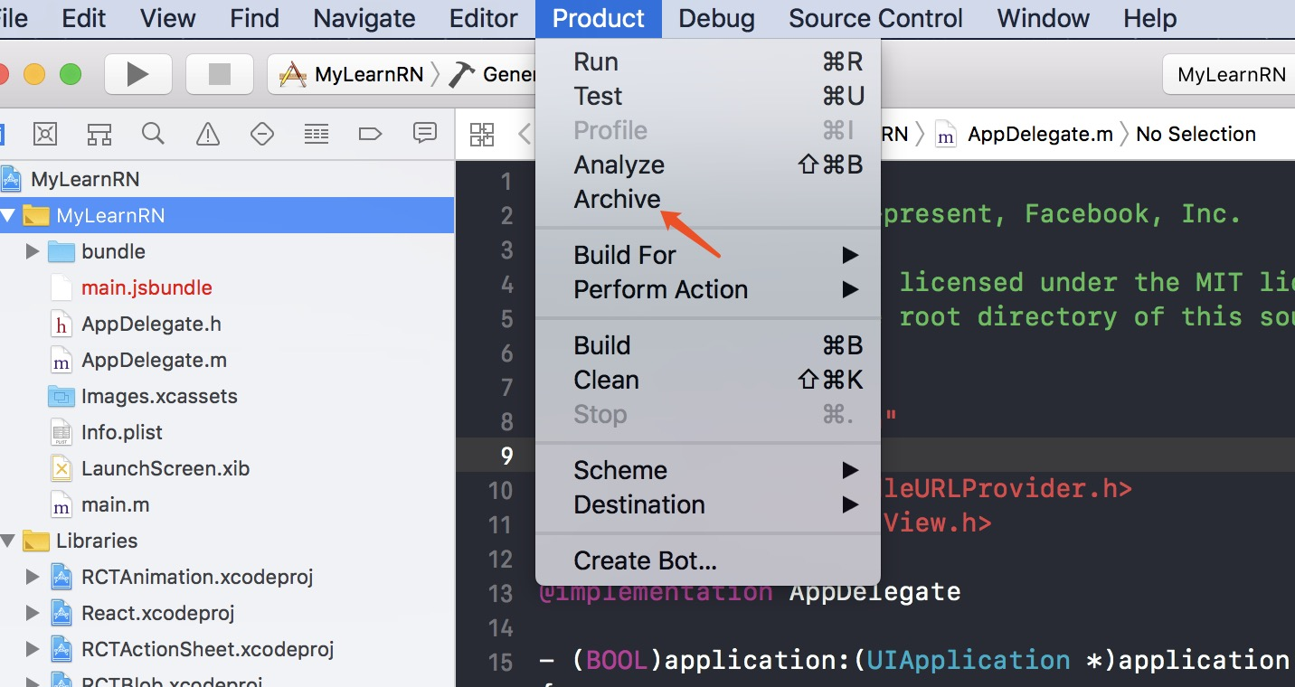Open the Debug navigator icon
This screenshot has width=1295, height=687.
tap(316, 135)
